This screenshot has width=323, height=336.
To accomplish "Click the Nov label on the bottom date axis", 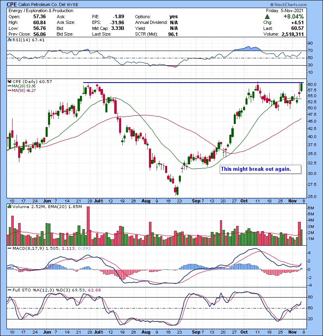I will click(x=292, y=332).
